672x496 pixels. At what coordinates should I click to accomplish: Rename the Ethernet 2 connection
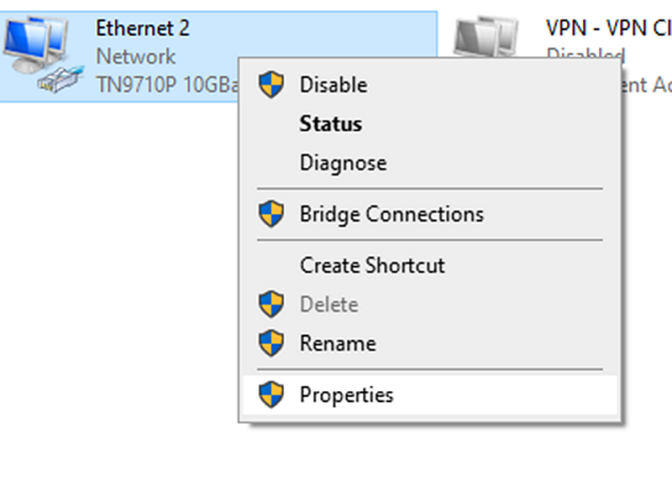tap(338, 343)
